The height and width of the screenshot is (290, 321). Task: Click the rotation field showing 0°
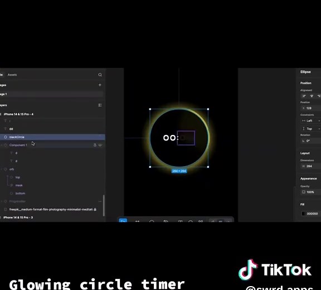pos(311,141)
